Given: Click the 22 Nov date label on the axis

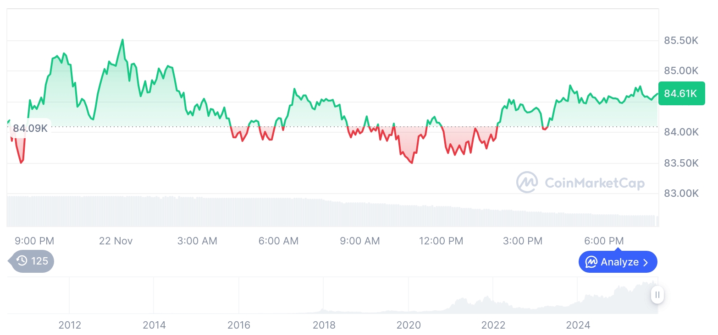Looking at the screenshot, I should coord(116,241).
